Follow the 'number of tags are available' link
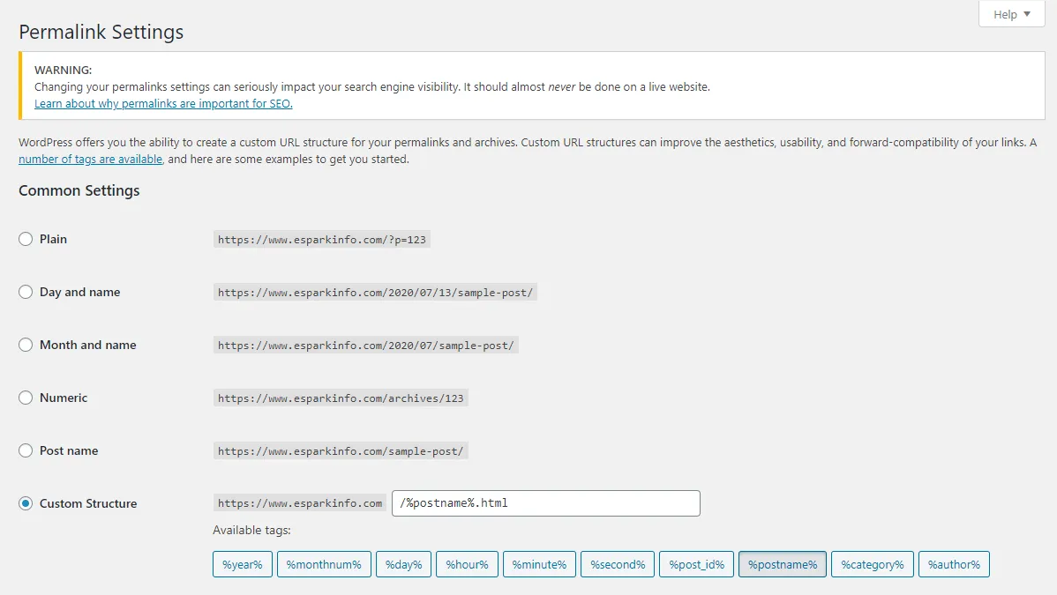The height and width of the screenshot is (595, 1057). point(91,160)
